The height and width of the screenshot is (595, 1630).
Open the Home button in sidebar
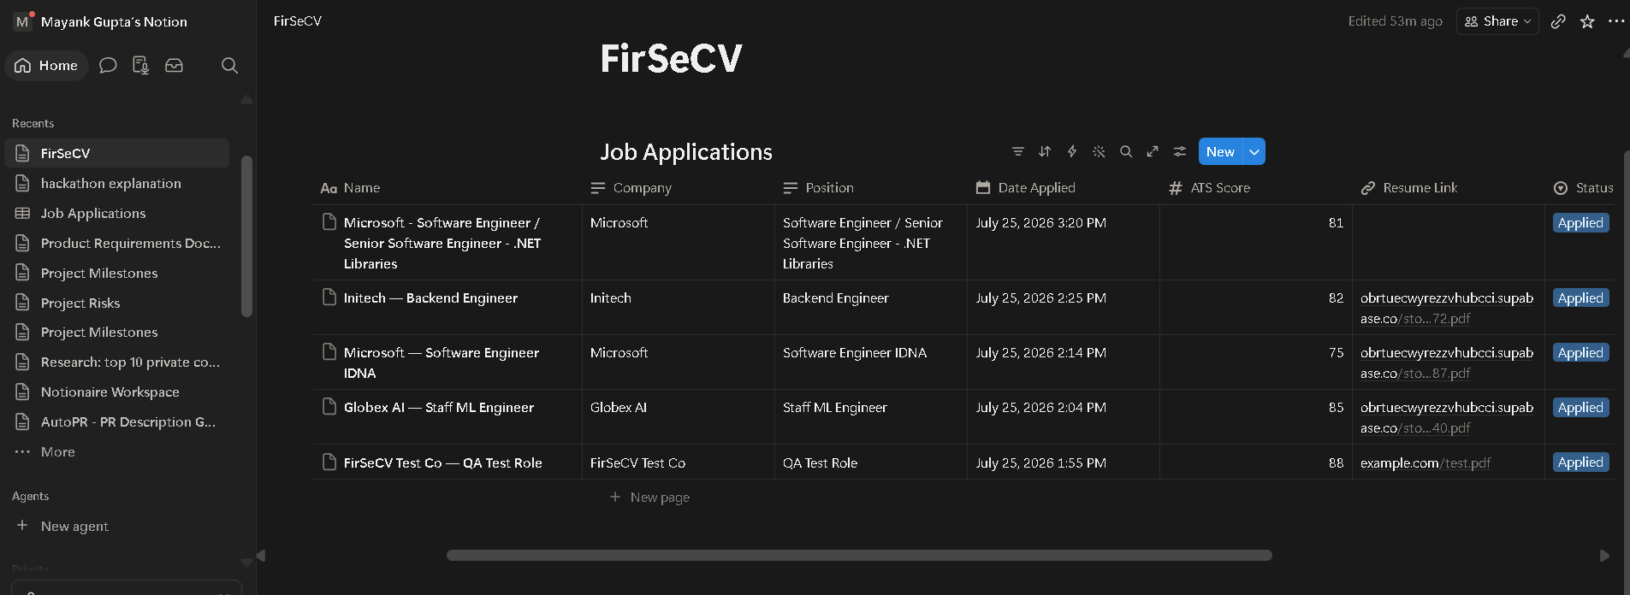click(x=47, y=65)
